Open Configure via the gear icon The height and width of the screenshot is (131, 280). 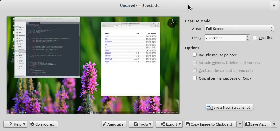pos(32,124)
